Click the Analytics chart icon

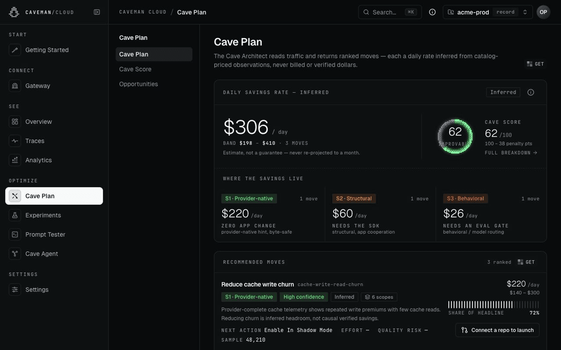point(15,160)
